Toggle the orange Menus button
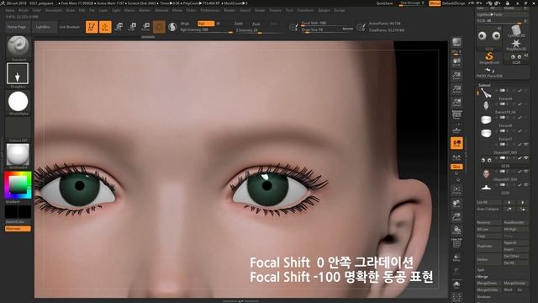This screenshot has height=303, width=538. point(435,3)
